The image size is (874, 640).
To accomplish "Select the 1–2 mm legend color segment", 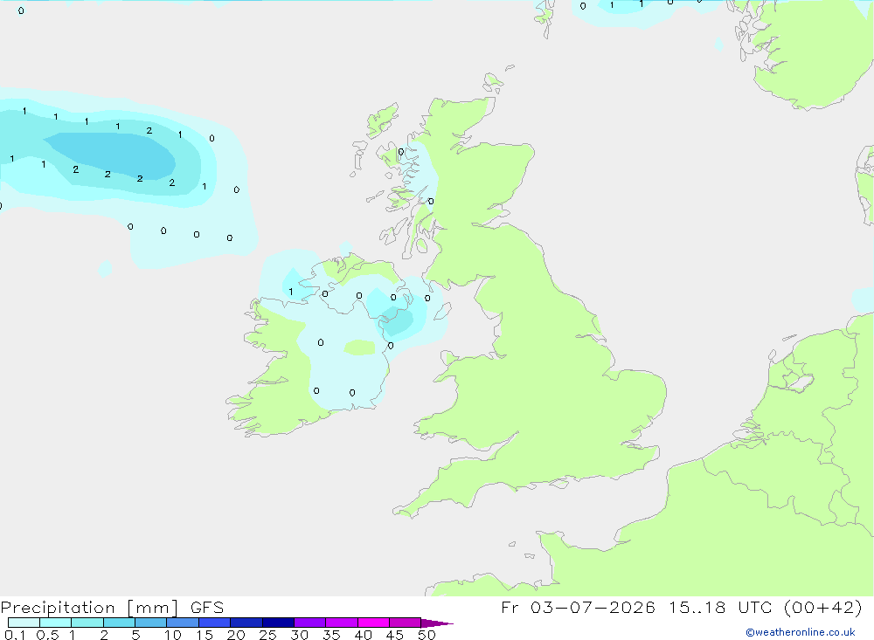I will coord(87,623).
